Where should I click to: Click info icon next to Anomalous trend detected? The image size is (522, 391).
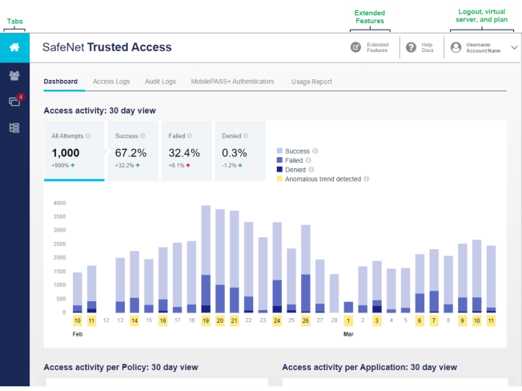click(366, 179)
